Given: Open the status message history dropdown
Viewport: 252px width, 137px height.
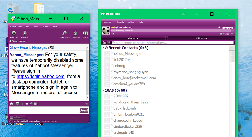Looking at the screenshot, I should [x=233, y=31].
